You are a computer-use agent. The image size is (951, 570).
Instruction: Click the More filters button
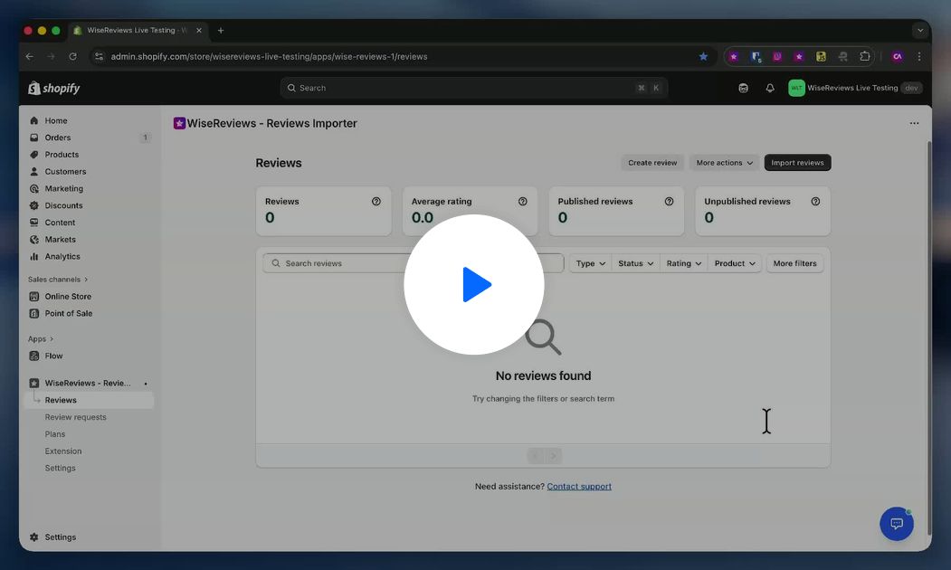794,263
